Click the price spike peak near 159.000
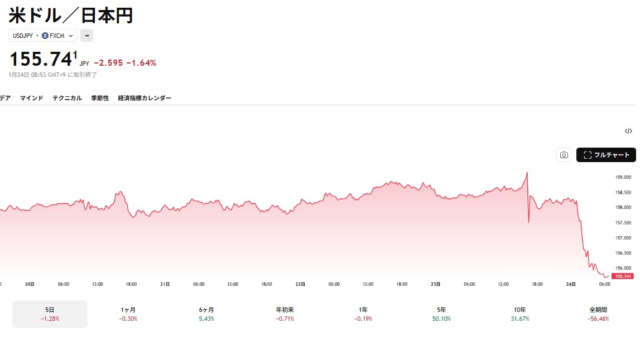This screenshot has width=640, height=337. [x=527, y=173]
